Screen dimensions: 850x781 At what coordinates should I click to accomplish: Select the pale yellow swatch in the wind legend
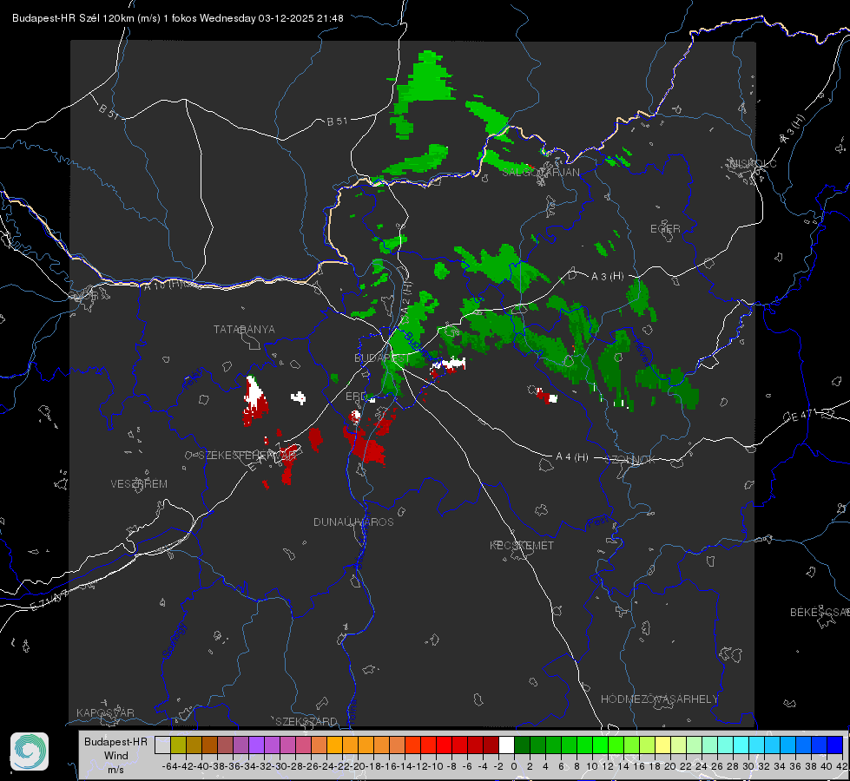[663, 745]
